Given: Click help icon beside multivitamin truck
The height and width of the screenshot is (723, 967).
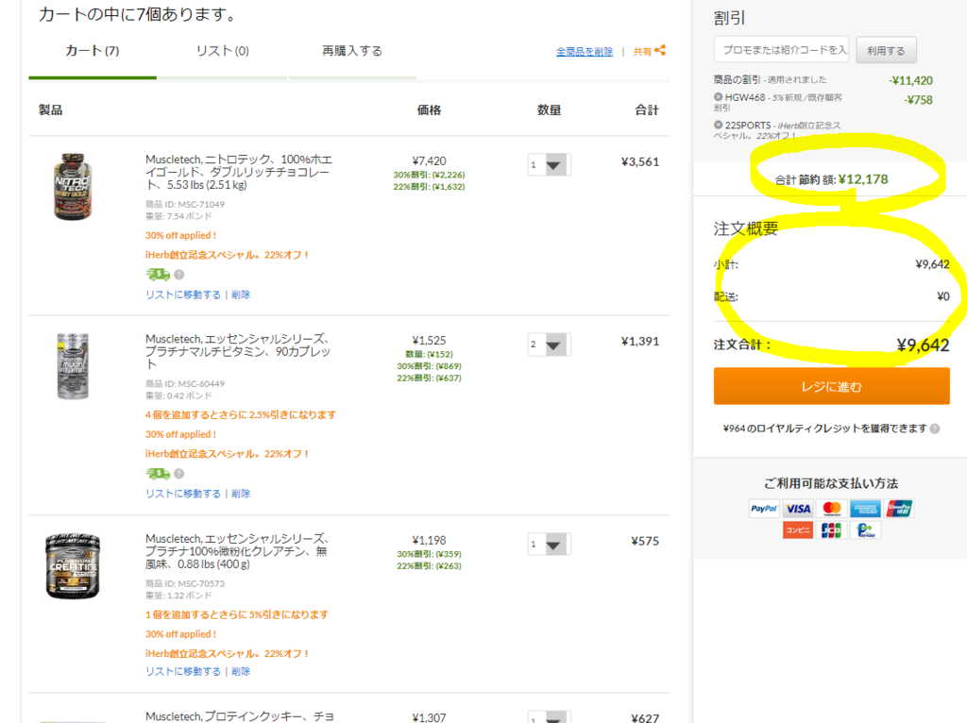Looking at the screenshot, I should [178, 474].
